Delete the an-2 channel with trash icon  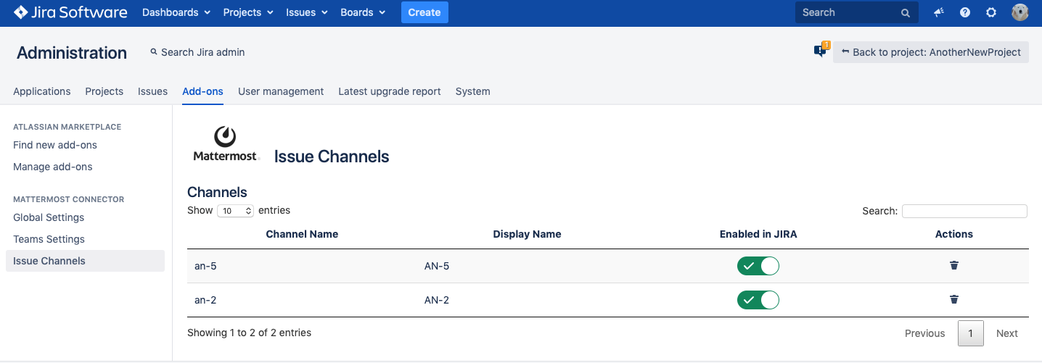tap(954, 299)
